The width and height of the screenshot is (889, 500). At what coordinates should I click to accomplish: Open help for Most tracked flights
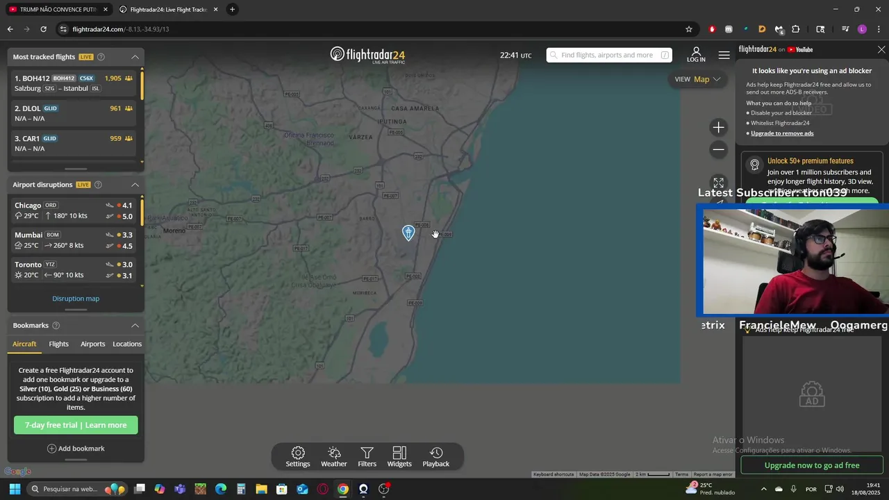101,57
